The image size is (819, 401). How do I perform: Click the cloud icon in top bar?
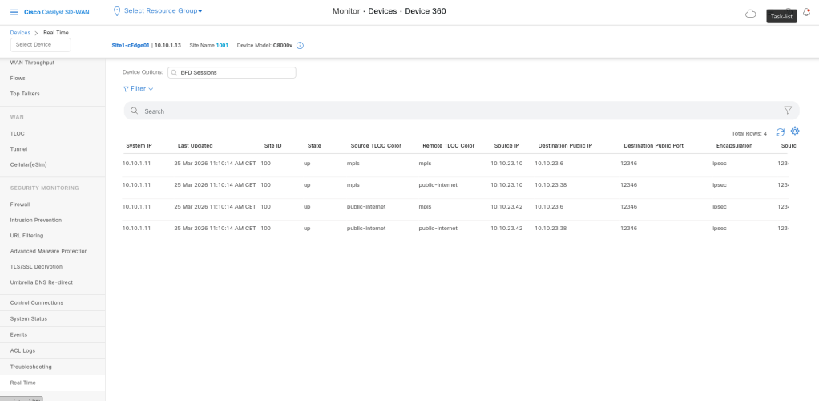pyautogui.click(x=750, y=14)
